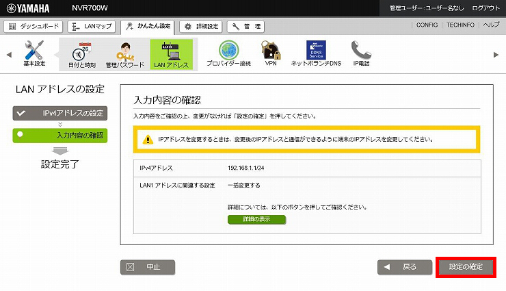Open the CONFIG link
This screenshot has width=506, height=291.
tap(427, 25)
